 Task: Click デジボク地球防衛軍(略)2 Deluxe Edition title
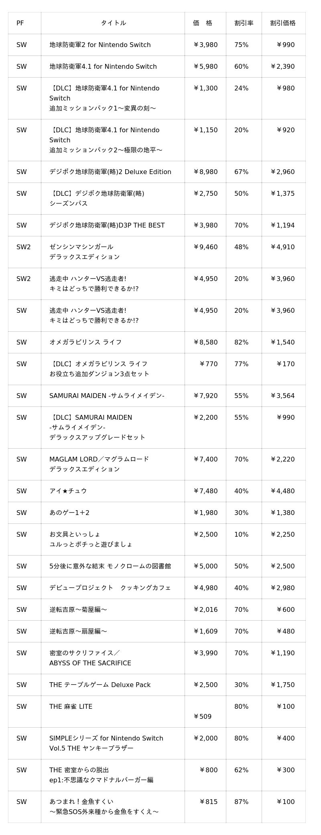[x=110, y=172]
